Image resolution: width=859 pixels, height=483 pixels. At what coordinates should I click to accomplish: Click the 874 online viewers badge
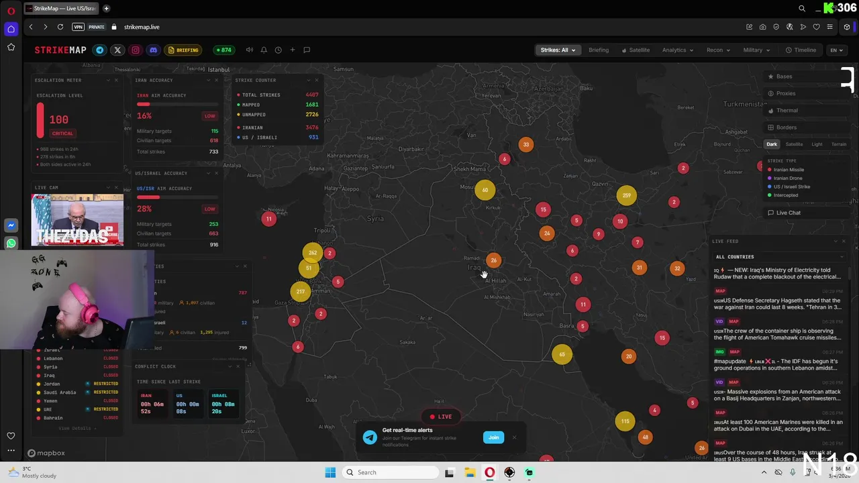(x=223, y=50)
